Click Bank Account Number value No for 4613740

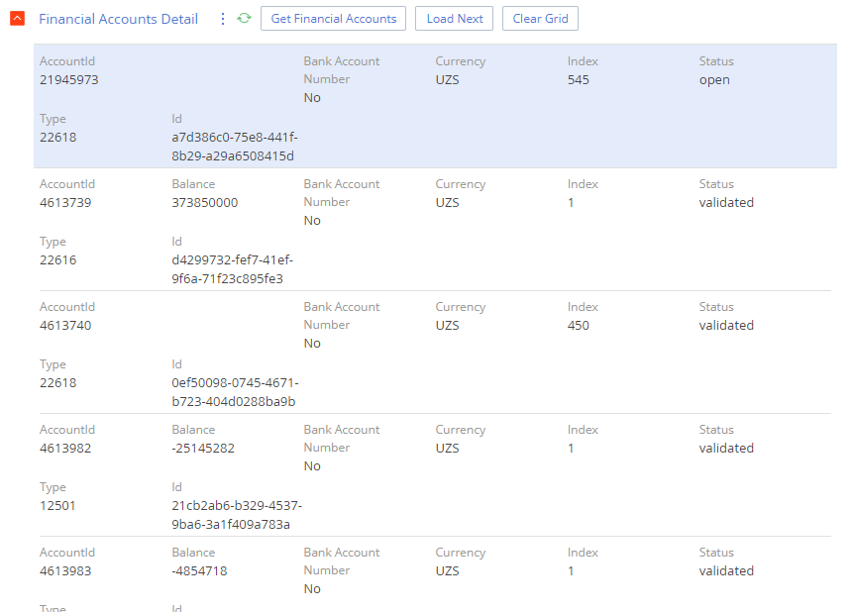point(312,344)
